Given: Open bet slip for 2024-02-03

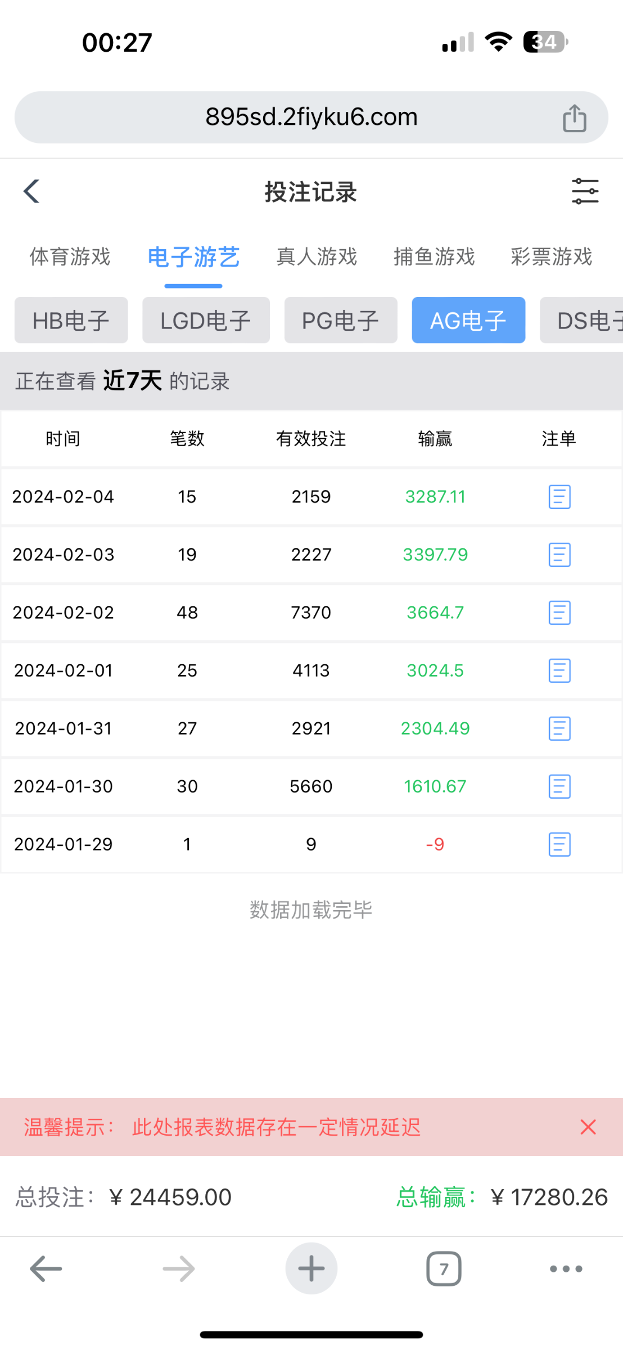Looking at the screenshot, I should point(559,555).
